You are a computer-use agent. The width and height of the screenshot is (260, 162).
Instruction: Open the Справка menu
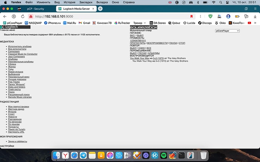tap(128, 2)
